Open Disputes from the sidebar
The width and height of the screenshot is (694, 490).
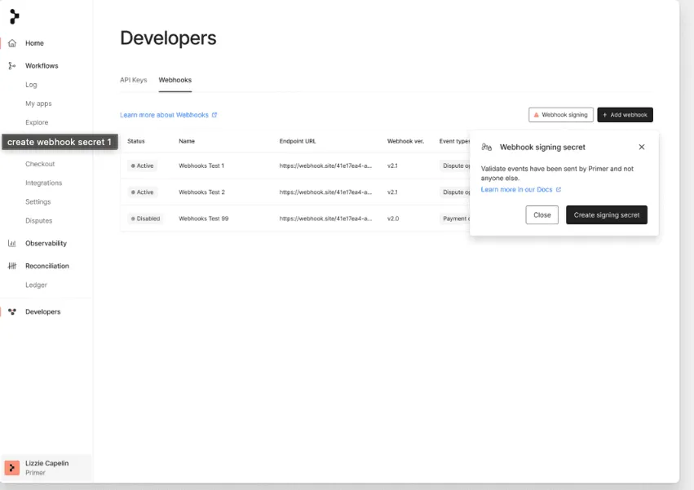click(38, 221)
